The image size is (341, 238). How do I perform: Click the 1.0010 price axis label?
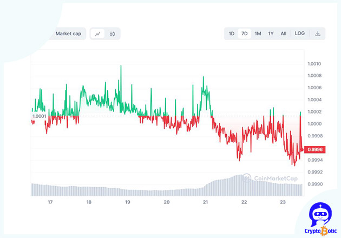(314, 64)
